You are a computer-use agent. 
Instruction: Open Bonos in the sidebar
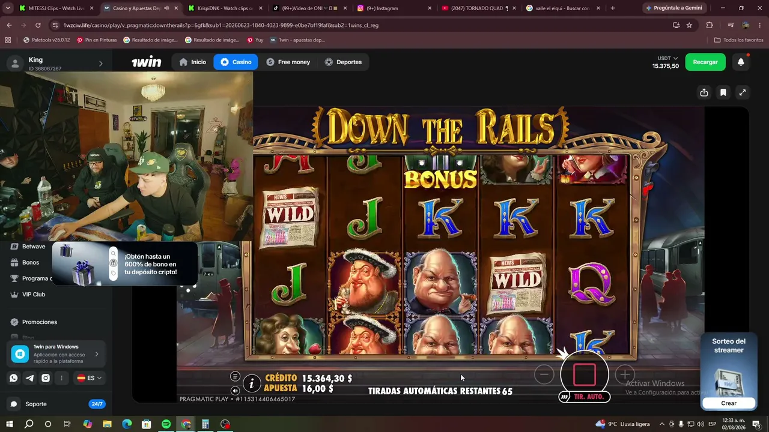(x=30, y=263)
